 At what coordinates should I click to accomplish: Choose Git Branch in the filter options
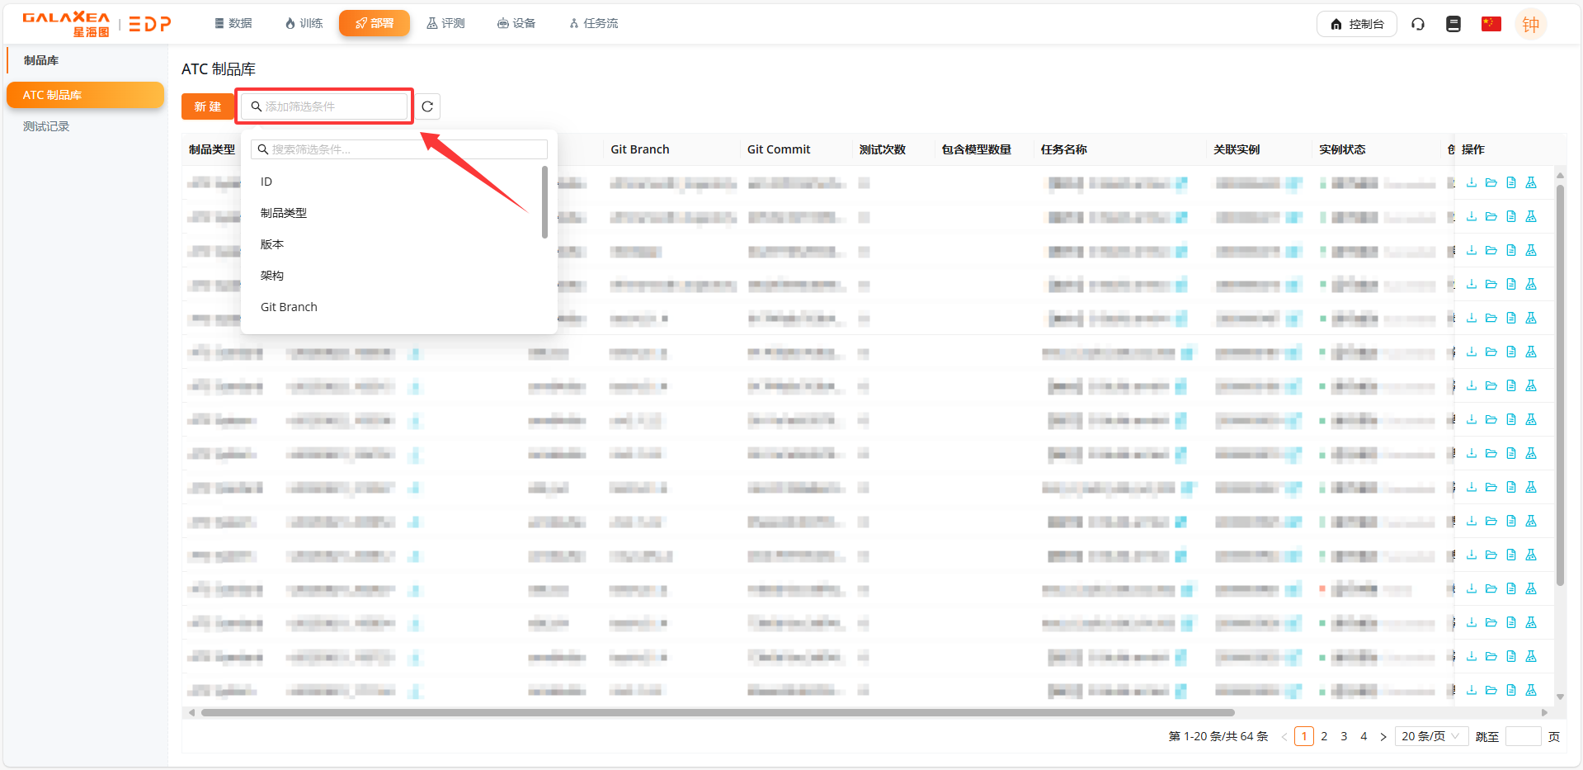click(289, 307)
